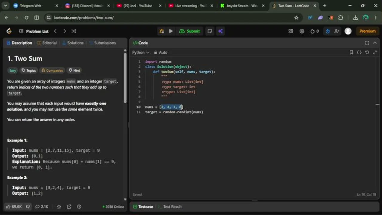Collapse the Code panel chevron

point(375,43)
